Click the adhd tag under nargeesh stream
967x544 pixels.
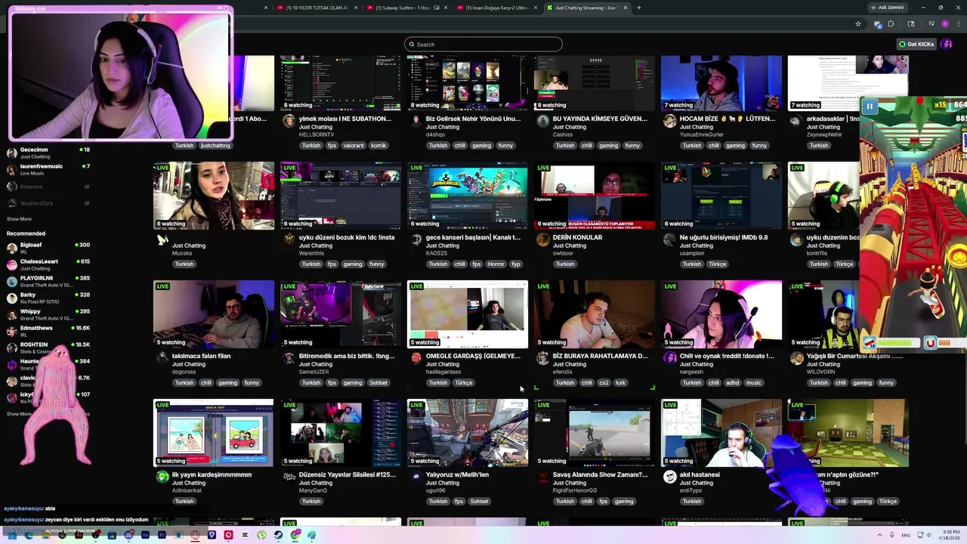point(732,382)
